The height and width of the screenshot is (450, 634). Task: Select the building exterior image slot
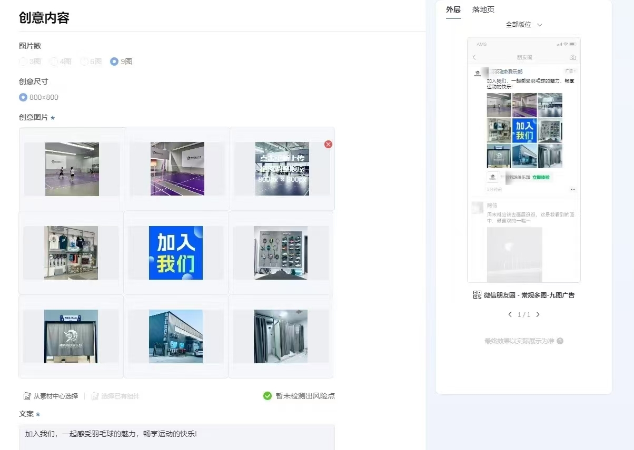[x=176, y=336]
